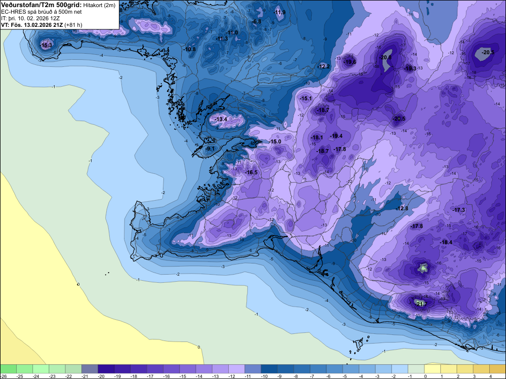Click the valid time 'VT: Fös. 13.02.2026 21Z'
Viewport: 506px width, 379px height.
32,25
